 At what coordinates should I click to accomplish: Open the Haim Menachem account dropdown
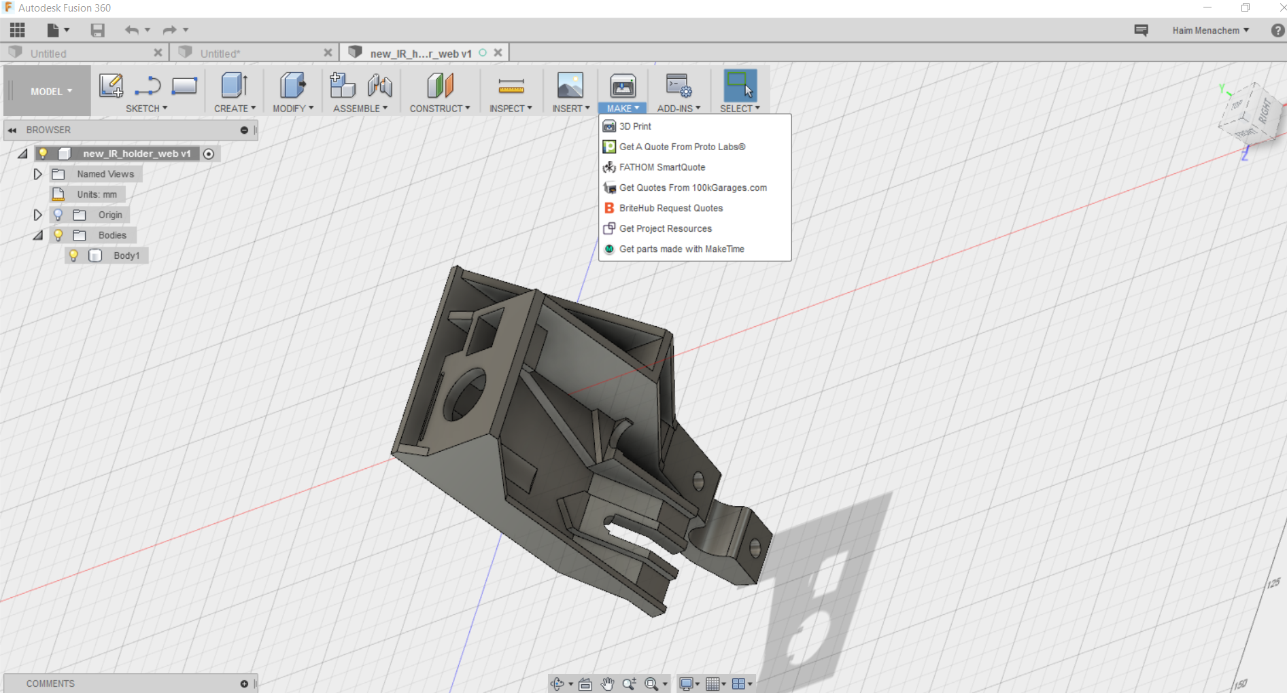click(x=1210, y=30)
